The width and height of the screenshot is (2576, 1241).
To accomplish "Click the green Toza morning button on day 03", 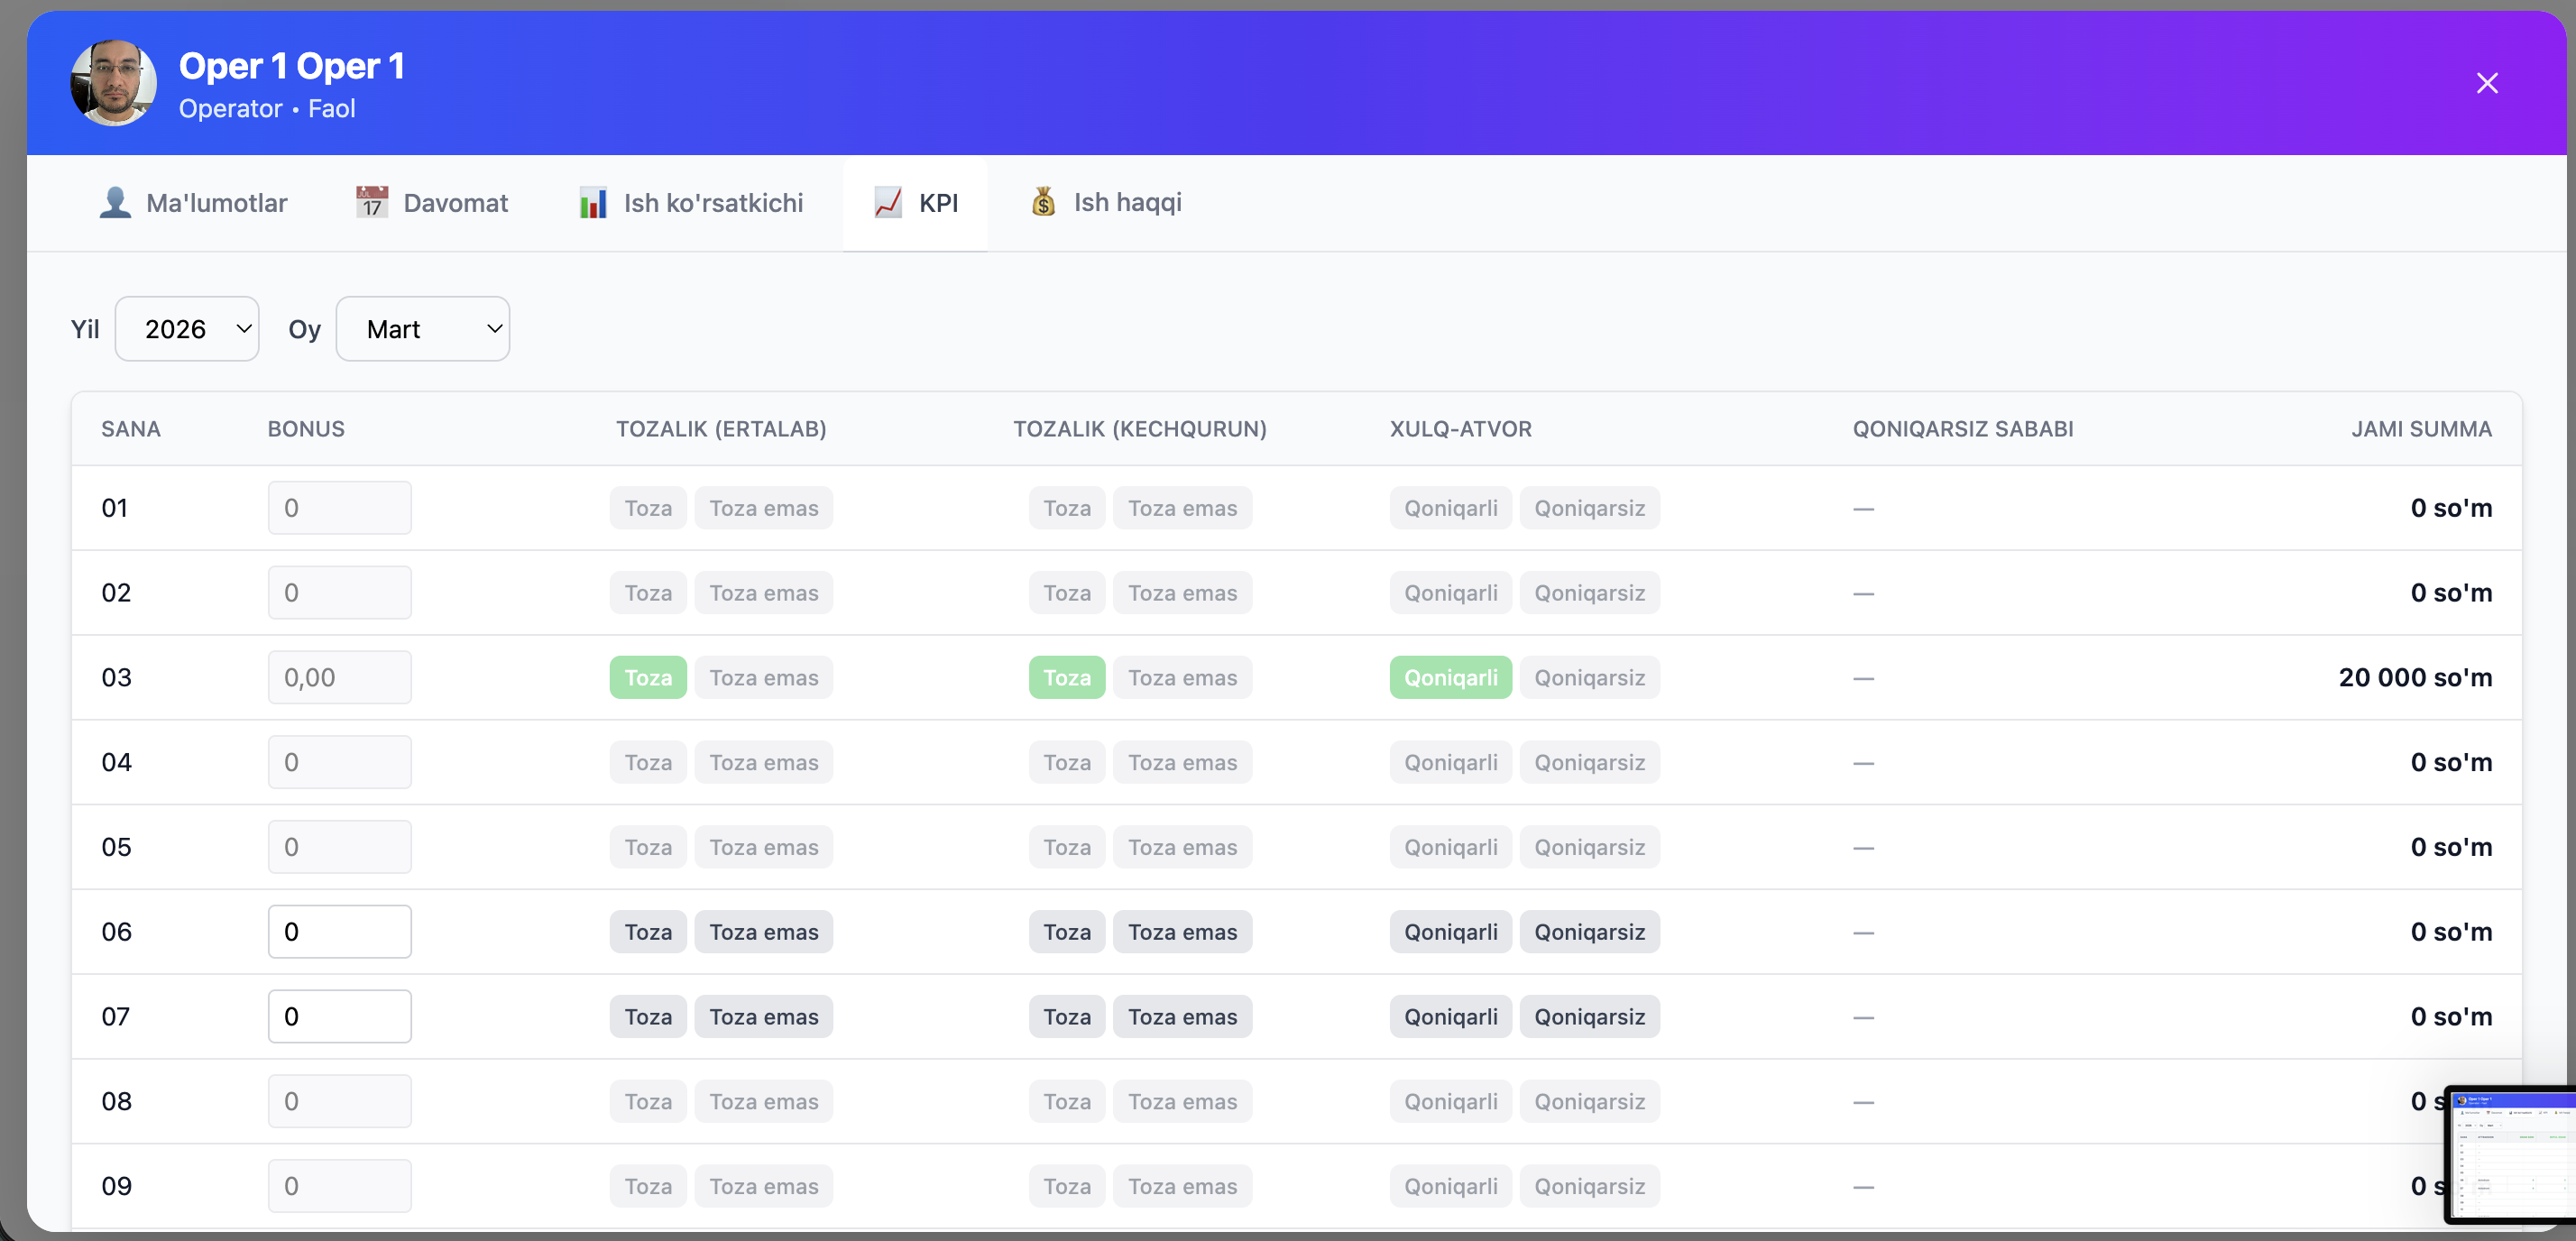I will click(648, 678).
